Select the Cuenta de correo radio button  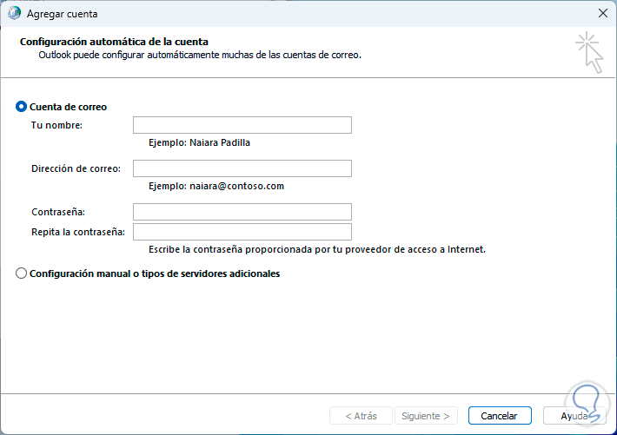point(22,107)
